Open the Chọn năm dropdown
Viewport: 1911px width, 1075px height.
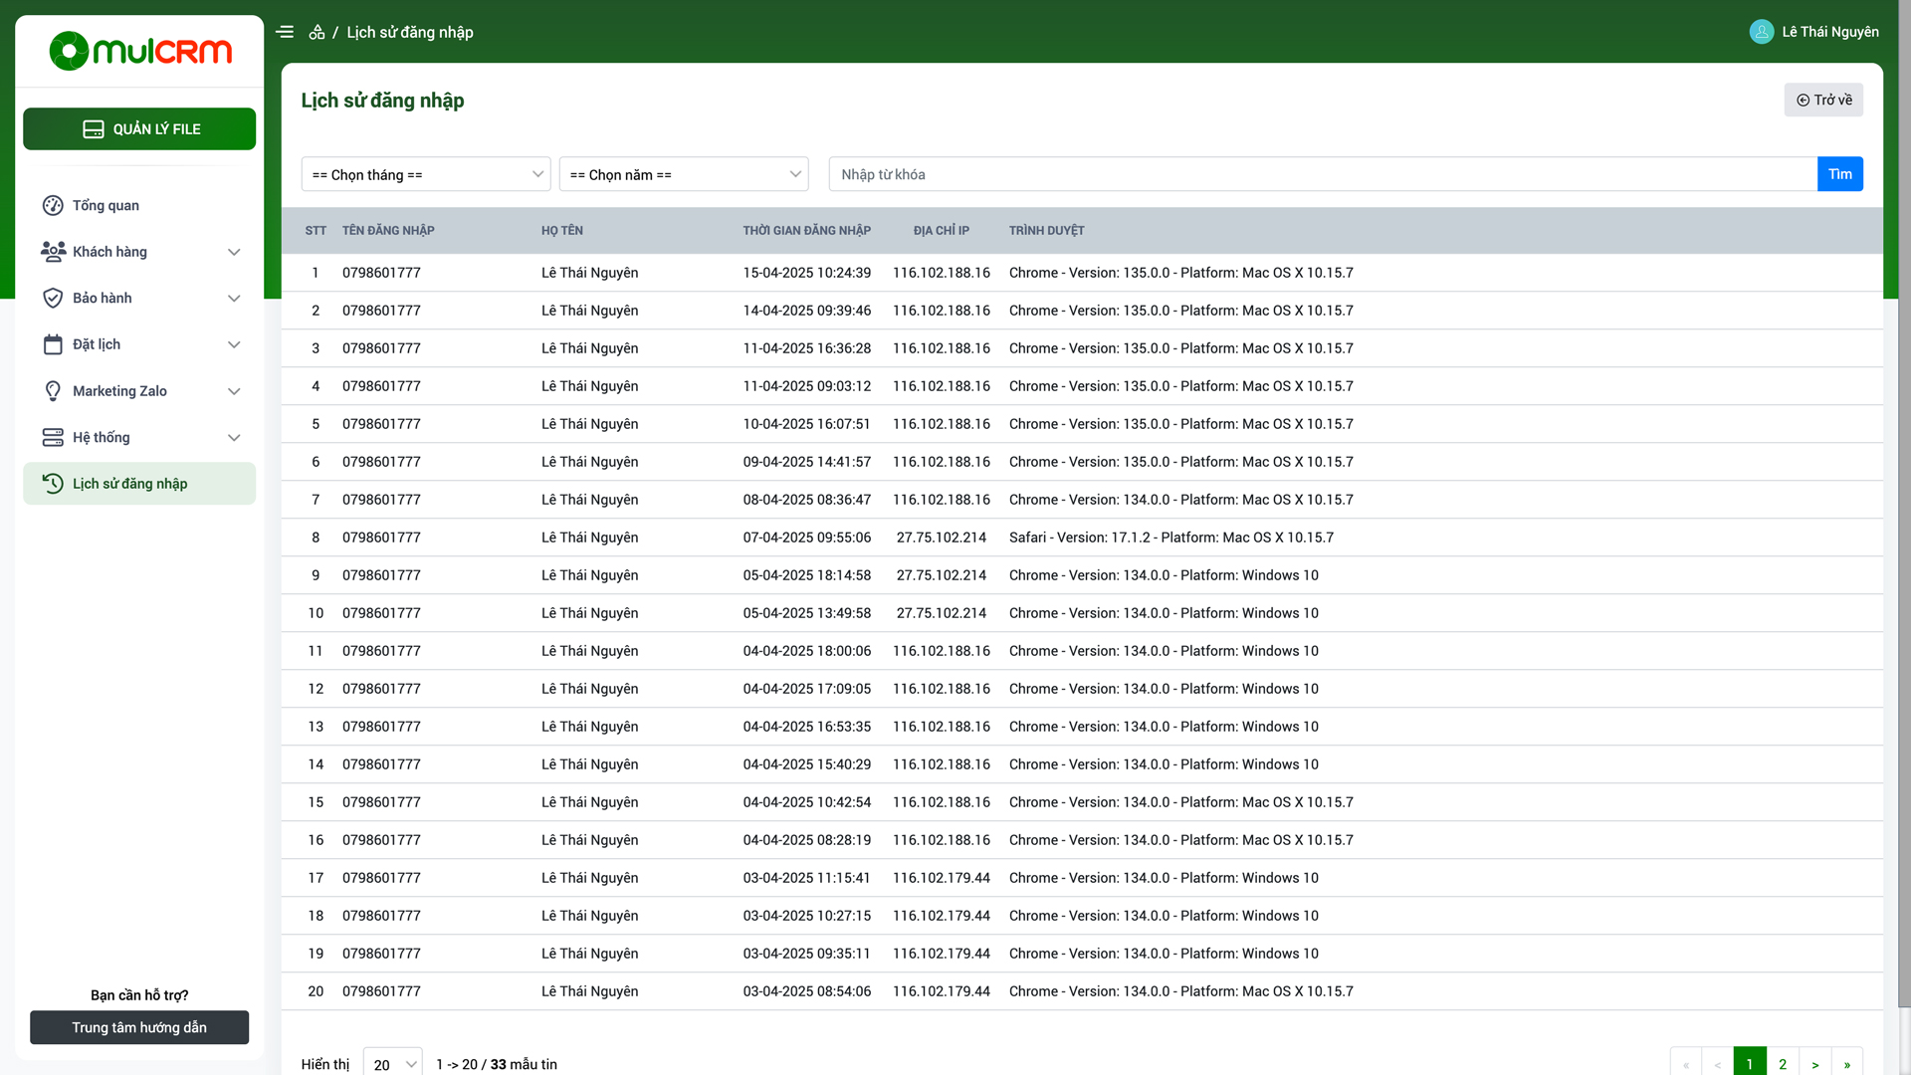[x=684, y=174]
